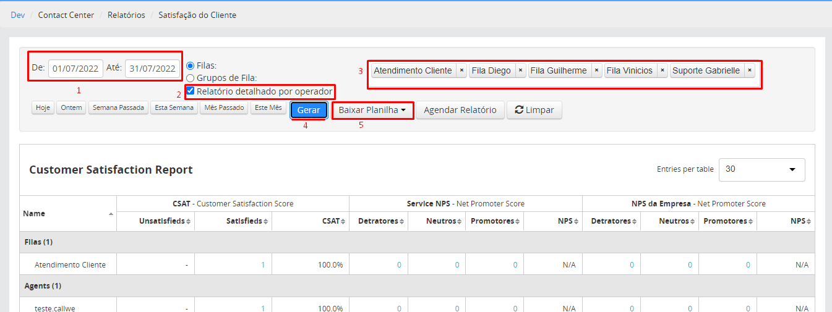This screenshot has height=312, width=832.
Task: Select the Grupos de Fila radio option
Action: (x=191, y=78)
